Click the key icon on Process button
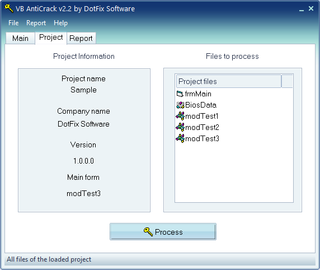The image size is (320, 270). tap(148, 232)
